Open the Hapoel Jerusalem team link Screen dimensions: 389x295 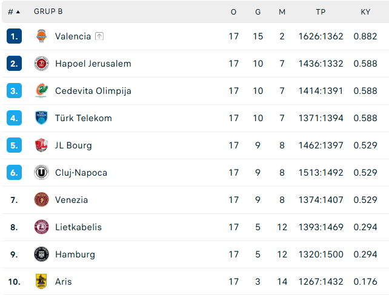click(93, 64)
